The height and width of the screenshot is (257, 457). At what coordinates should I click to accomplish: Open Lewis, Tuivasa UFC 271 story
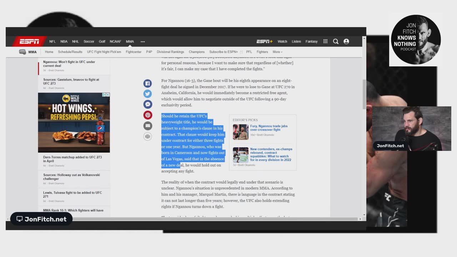tap(72, 195)
